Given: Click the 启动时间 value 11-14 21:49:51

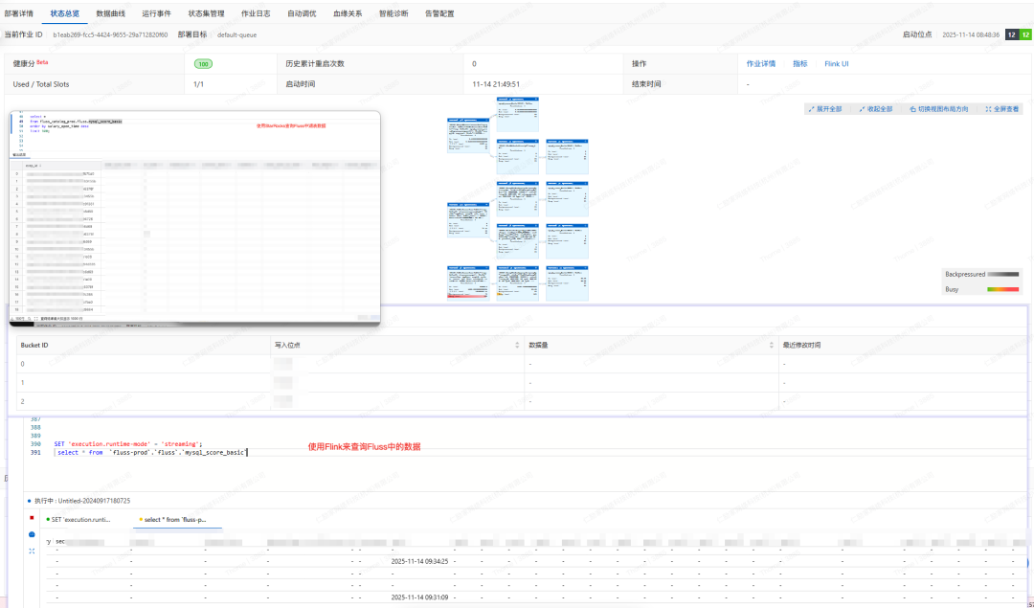Looking at the screenshot, I should pyautogui.click(x=496, y=84).
